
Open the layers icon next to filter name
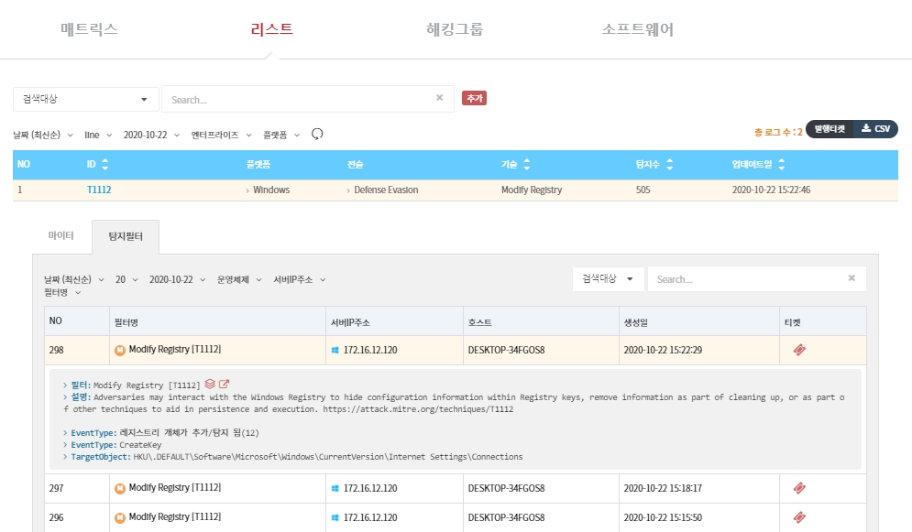click(210, 384)
